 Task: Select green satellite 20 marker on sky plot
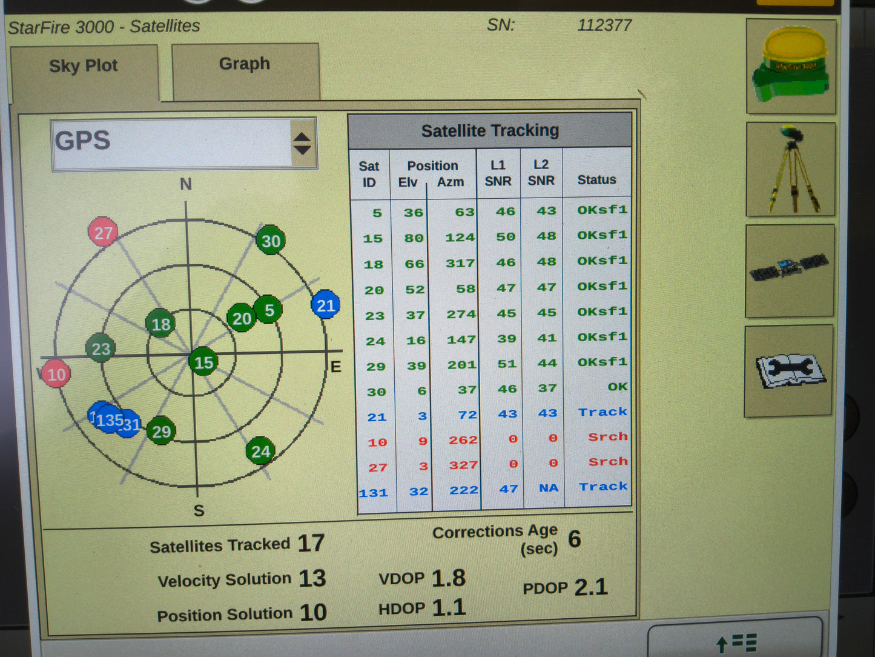241,318
